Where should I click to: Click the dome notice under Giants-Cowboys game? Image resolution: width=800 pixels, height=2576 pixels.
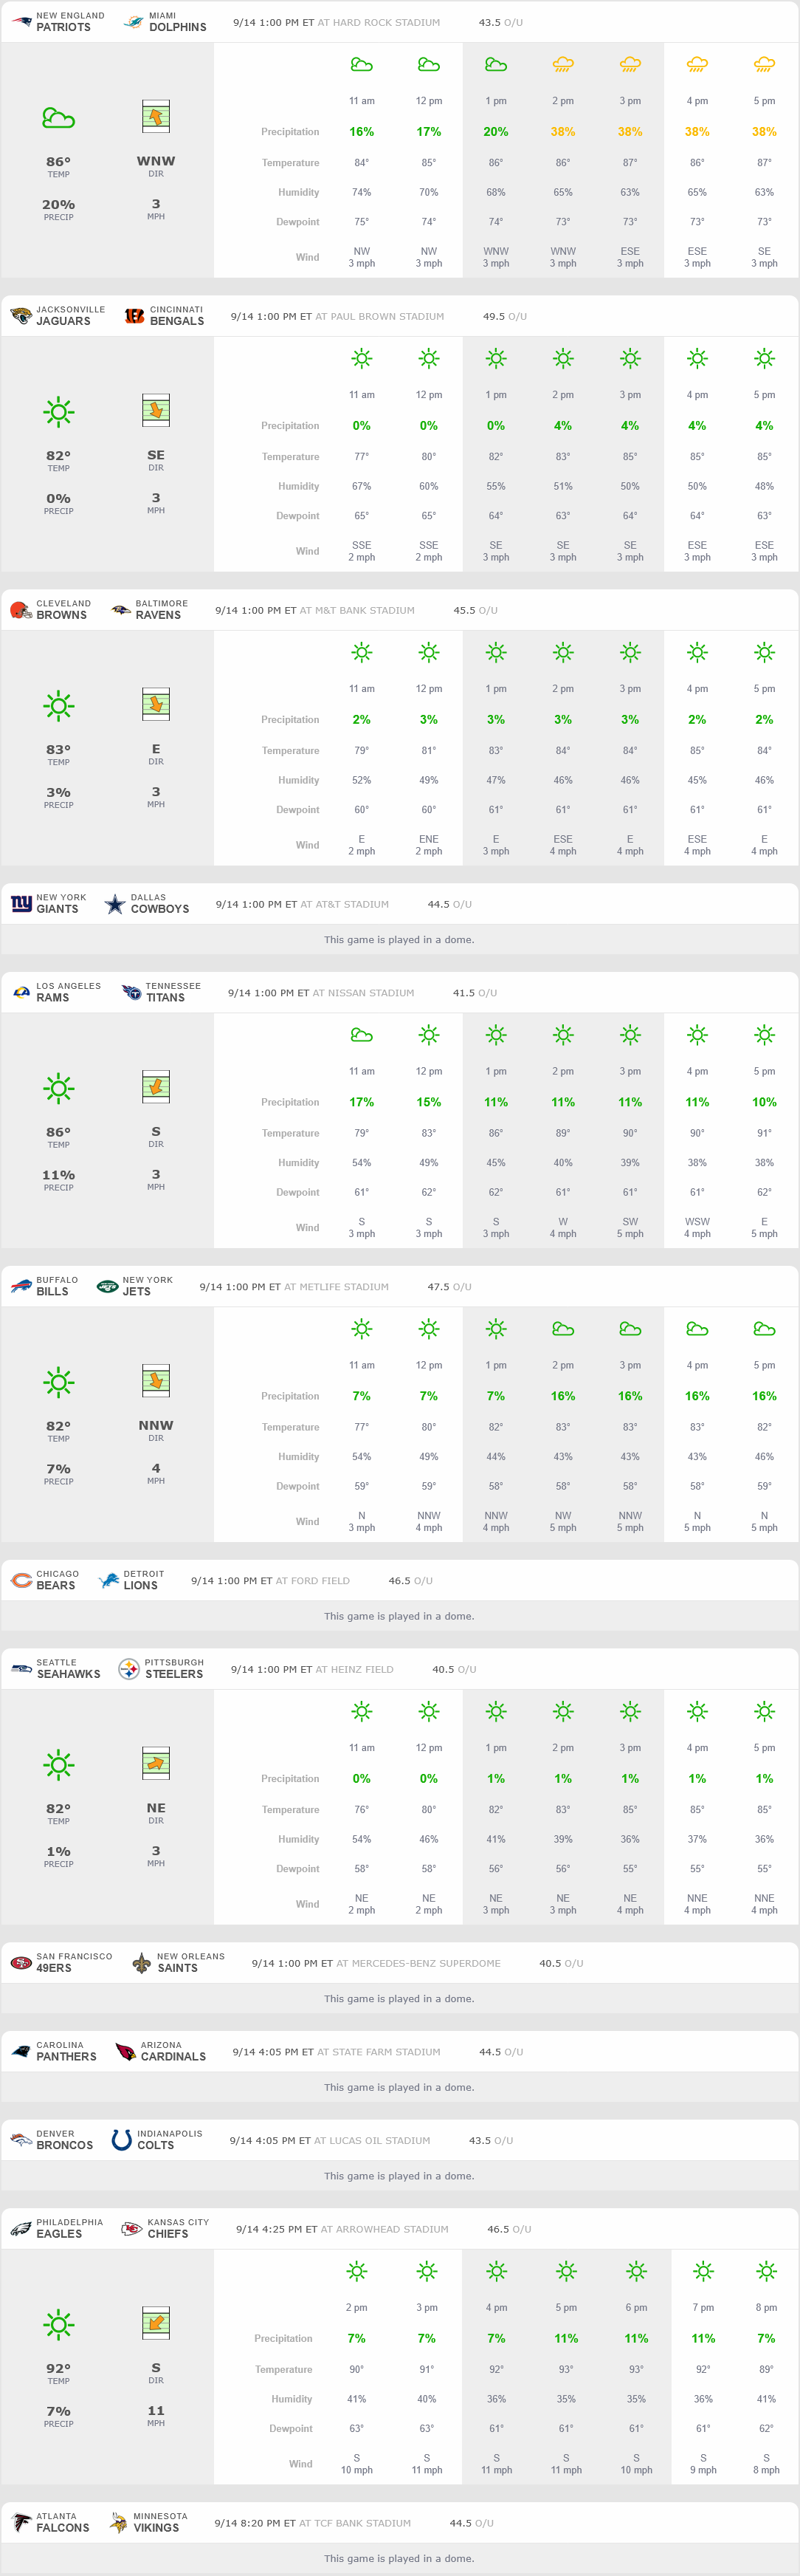point(399,940)
